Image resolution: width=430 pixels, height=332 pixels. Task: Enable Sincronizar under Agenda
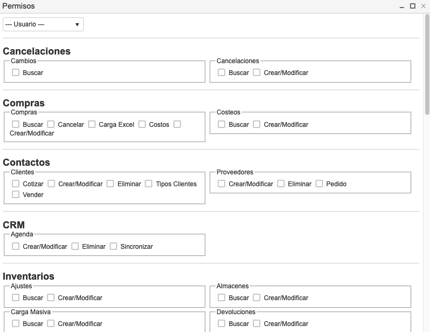pos(113,246)
